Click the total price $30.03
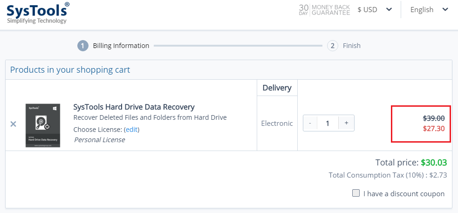This screenshot has width=458, height=213. (434, 163)
